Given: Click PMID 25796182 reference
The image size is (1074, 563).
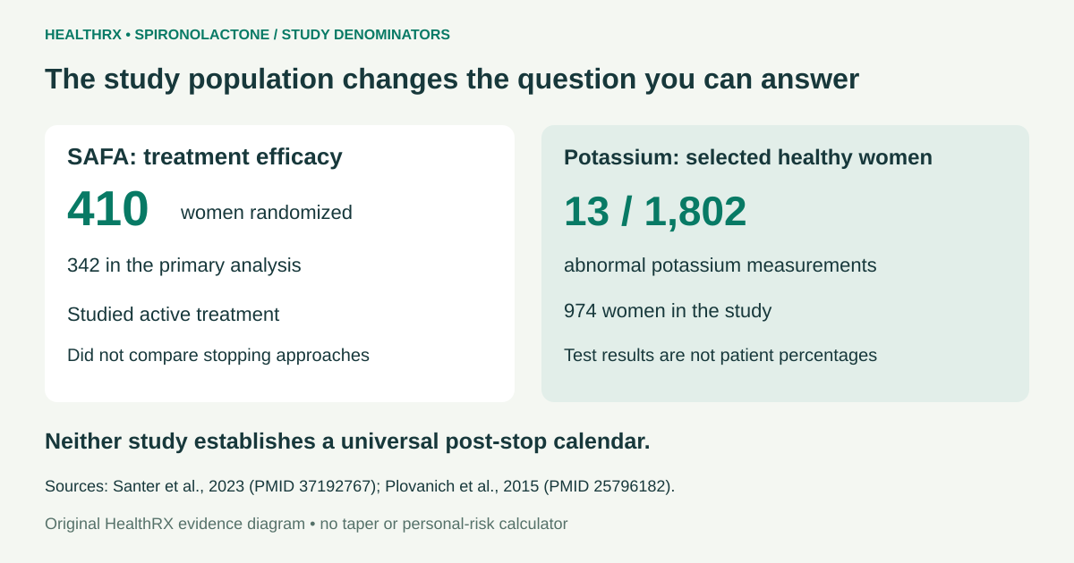Looking at the screenshot, I should pos(607,487).
